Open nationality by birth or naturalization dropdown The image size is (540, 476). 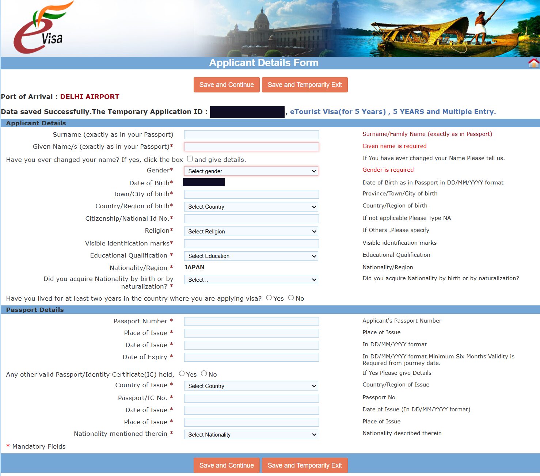(251, 280)
